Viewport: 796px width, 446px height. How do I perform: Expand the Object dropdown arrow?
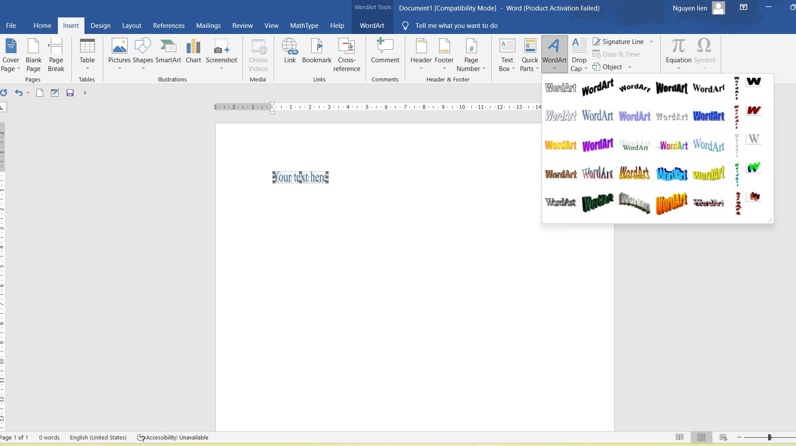(630, 67)
